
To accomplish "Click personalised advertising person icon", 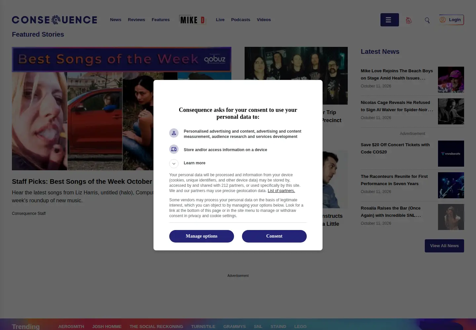I will pos(174,133).
